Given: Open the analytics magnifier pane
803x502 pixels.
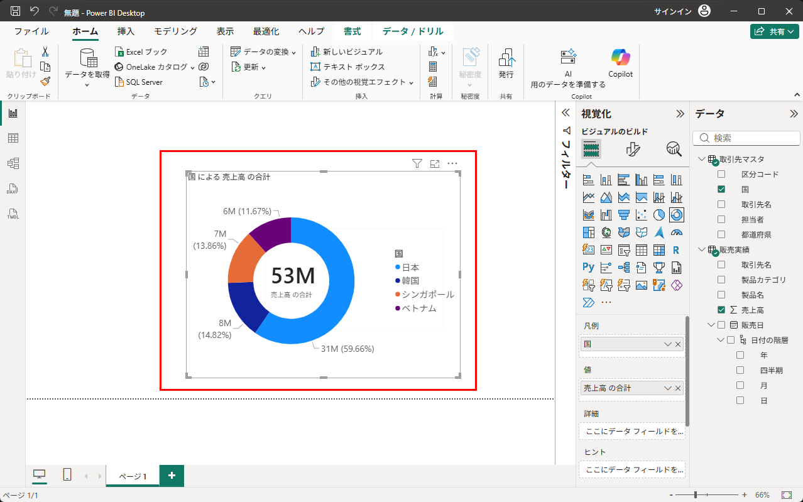Looking at the screenshot, I should coord(674,149).
